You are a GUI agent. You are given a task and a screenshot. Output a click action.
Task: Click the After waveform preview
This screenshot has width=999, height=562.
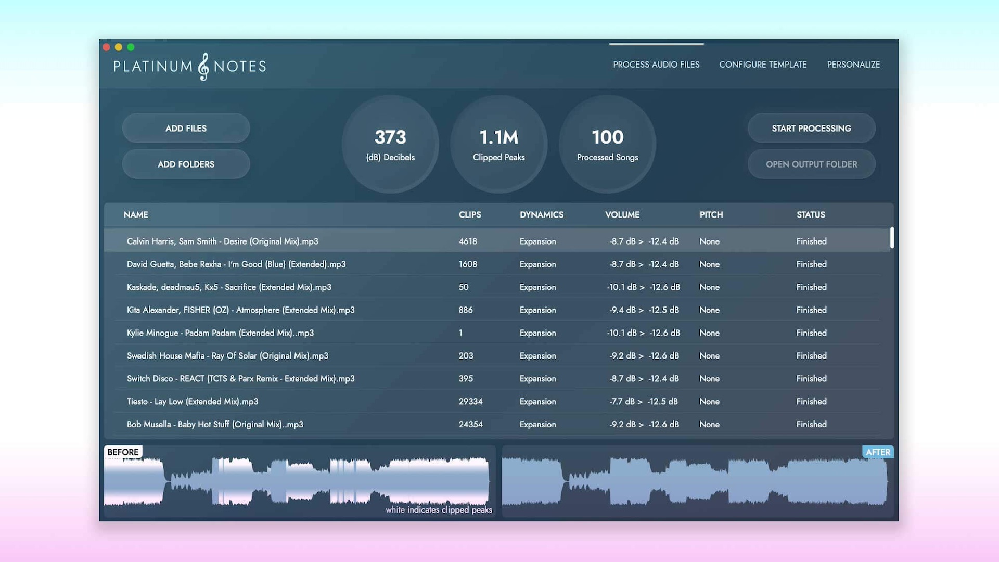pos(697,481)
